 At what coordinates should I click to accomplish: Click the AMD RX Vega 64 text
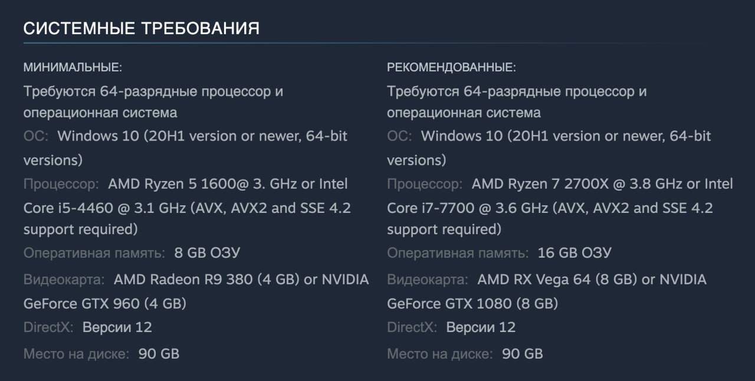pos(533,279)
